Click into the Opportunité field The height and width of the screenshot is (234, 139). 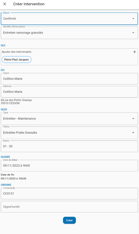tap(69, 207)
